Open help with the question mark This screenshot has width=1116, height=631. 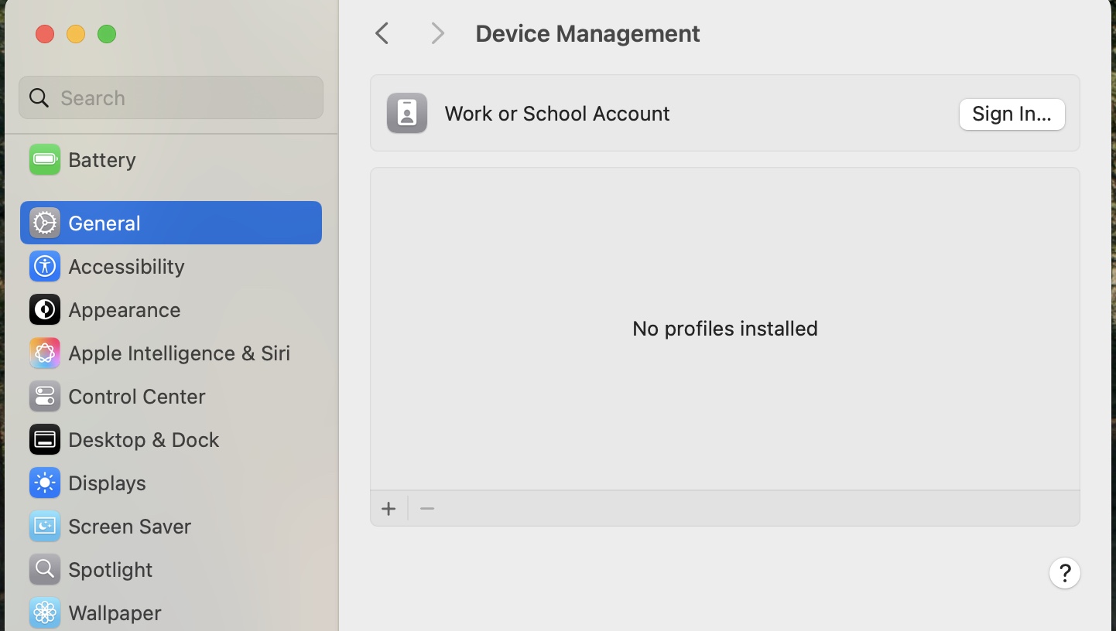click(1065, 573)
